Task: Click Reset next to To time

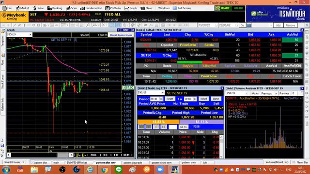Action: pos(203,99)
